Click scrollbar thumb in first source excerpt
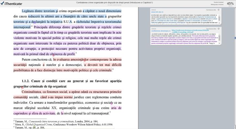This screenshot has width=236, height=129. point(219,18)
